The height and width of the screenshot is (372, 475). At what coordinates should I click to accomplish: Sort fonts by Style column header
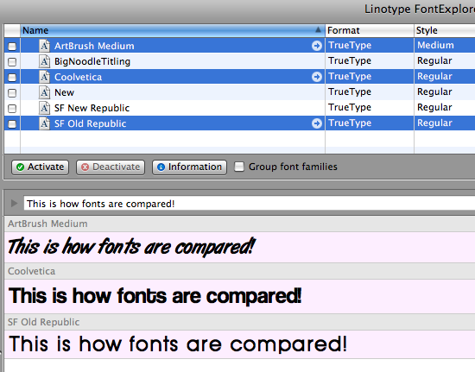coord(445,30)
